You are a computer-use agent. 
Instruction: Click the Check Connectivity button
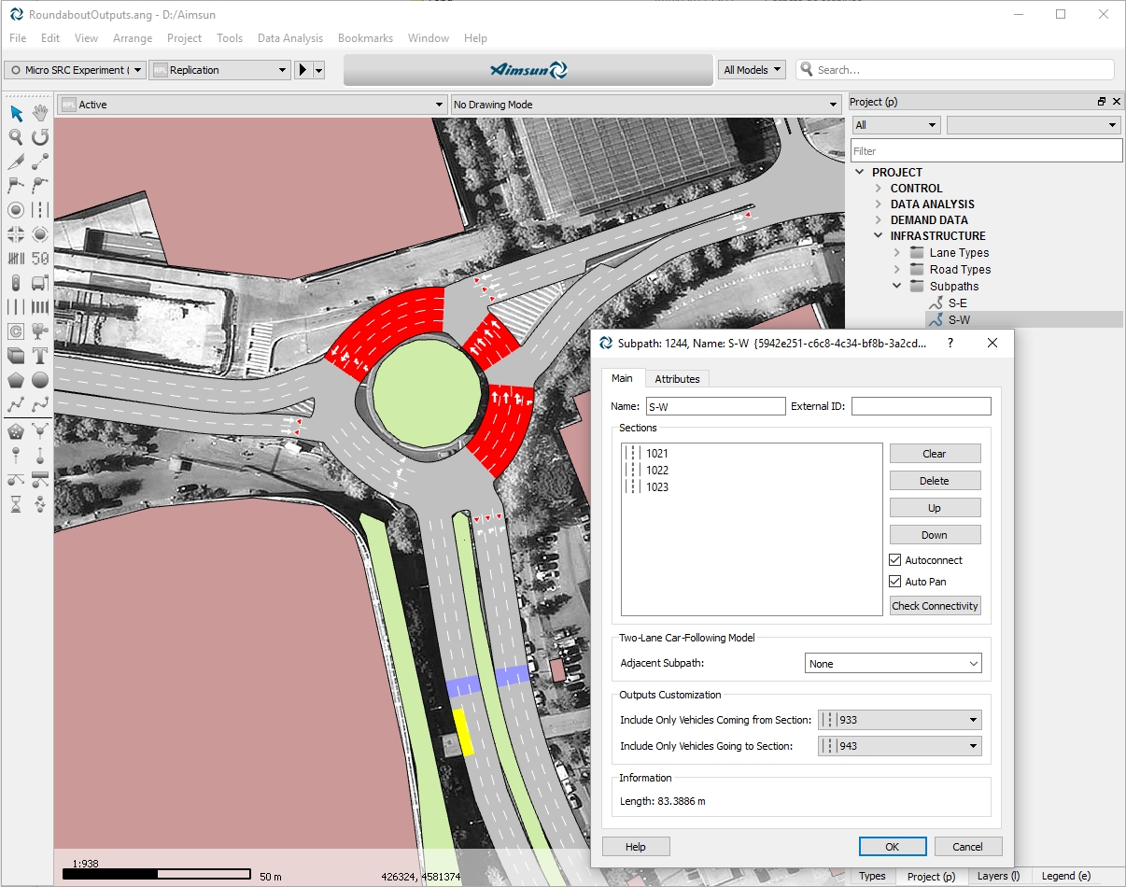pyautogui.click(x=935, y=606)
